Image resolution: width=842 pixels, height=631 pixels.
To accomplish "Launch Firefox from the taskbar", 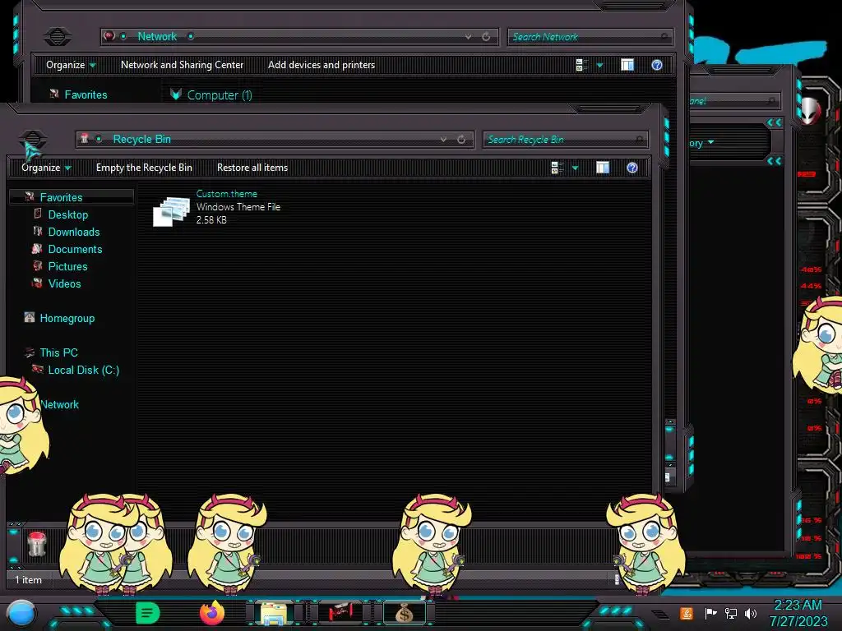I will click(x=212, y=613).
